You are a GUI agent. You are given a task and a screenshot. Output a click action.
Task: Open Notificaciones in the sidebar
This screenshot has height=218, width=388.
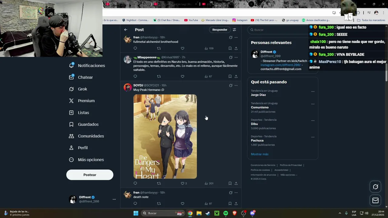pyautogui.click(x=87, y=65)
